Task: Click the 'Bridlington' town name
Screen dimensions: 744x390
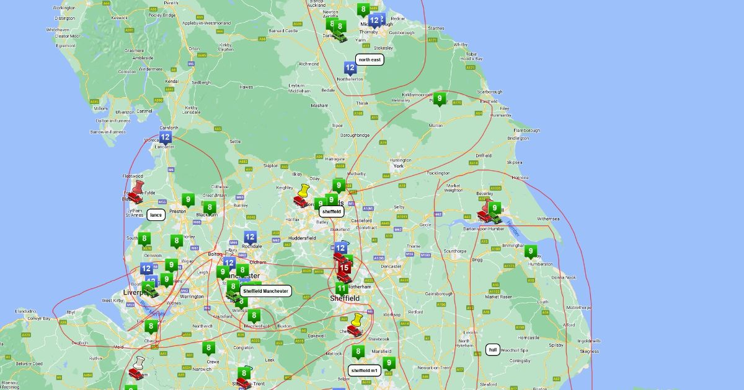Action: [x=518, y=138]
